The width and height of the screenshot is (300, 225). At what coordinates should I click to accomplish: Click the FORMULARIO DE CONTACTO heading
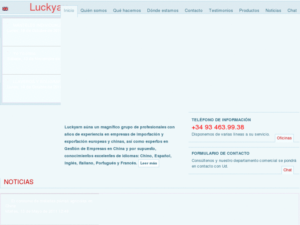click(221, 154)
